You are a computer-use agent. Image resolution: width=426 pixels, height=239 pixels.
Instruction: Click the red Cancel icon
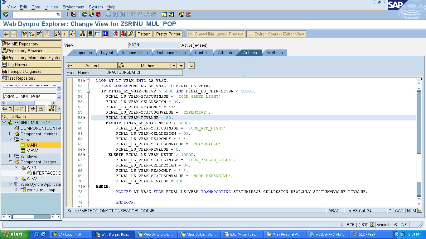pyautogui.click(x=98, y=14)
